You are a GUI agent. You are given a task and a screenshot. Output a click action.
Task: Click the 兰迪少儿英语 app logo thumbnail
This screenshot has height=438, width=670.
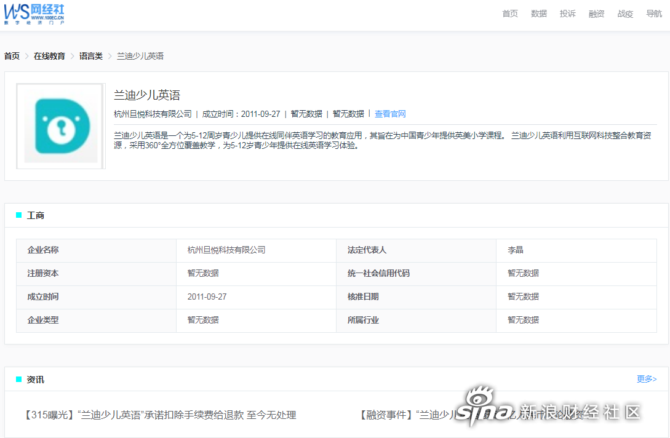pyautogui.click(x=61, y=126)
